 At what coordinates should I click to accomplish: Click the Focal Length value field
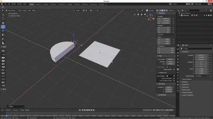pos(170,59)
